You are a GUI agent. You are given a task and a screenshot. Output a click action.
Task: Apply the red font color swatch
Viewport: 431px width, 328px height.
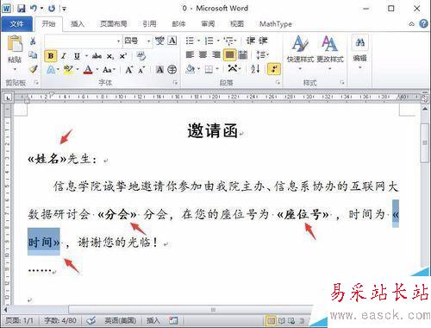(x=88, y=69)
